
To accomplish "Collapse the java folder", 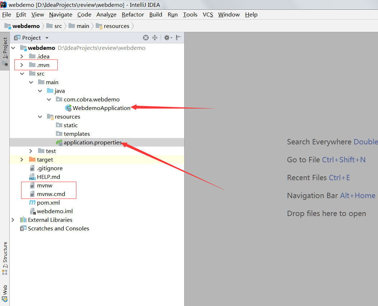I will click(40, 91).
